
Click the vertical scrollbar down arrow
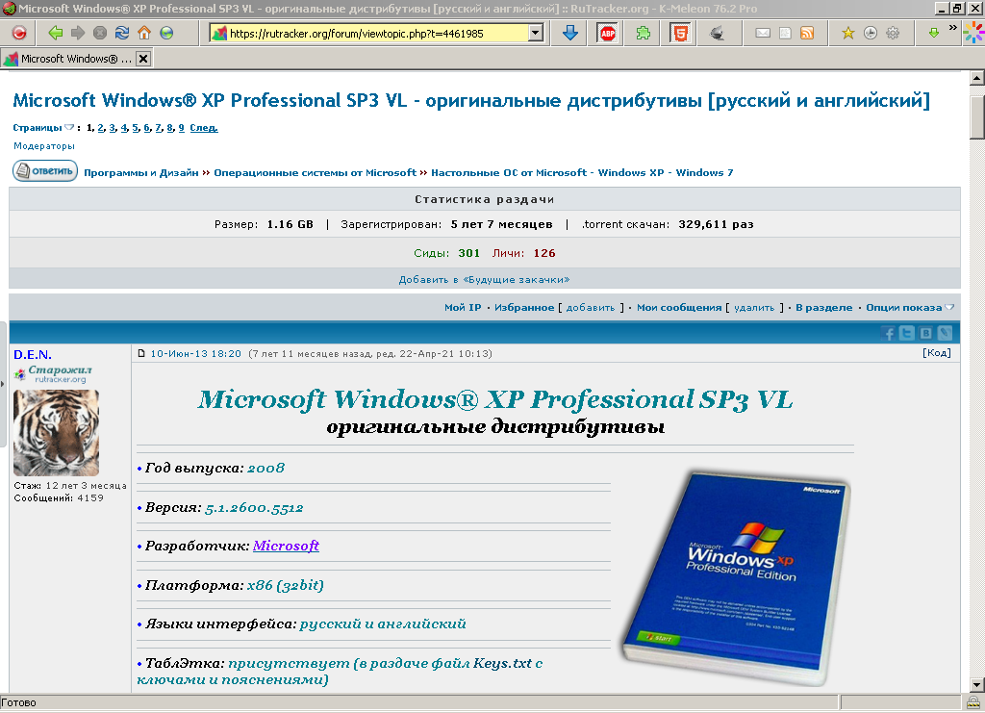(977, 685)
